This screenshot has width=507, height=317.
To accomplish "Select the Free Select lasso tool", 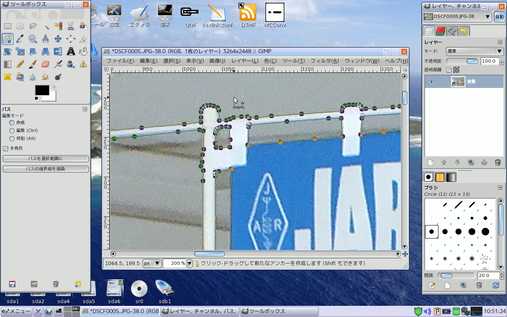I will (33, 26).
